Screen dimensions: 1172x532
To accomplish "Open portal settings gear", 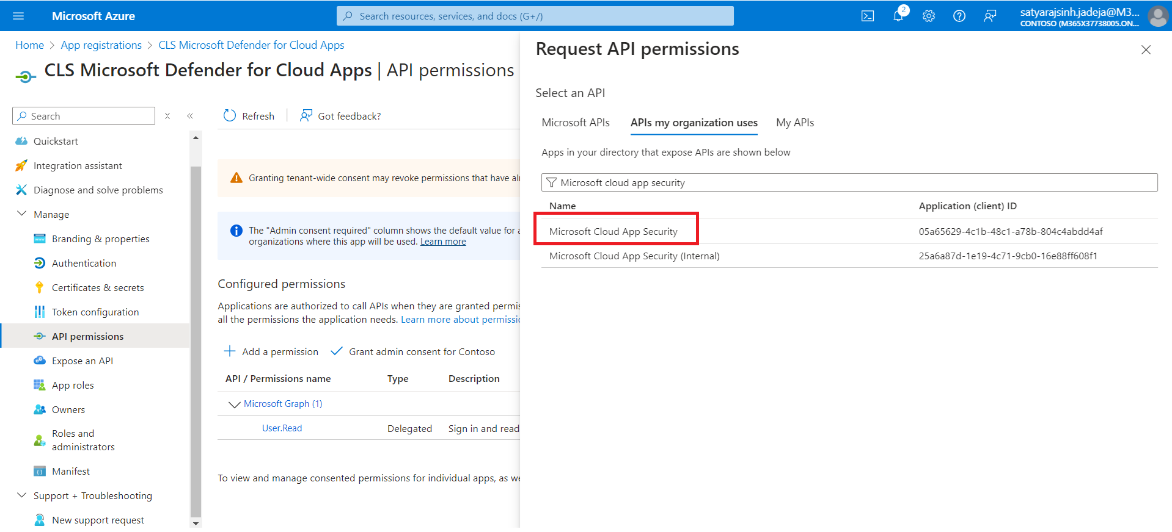I will [x=929, y=16].
